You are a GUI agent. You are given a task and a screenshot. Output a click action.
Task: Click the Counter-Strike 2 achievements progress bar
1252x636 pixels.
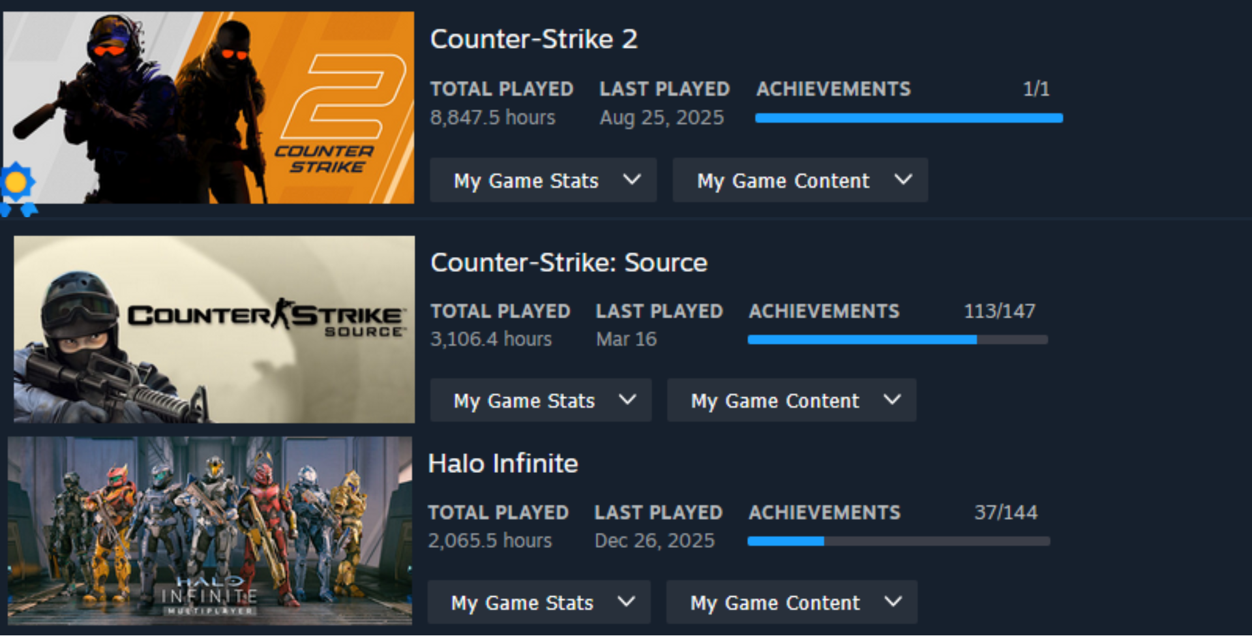tap(909, 118)
